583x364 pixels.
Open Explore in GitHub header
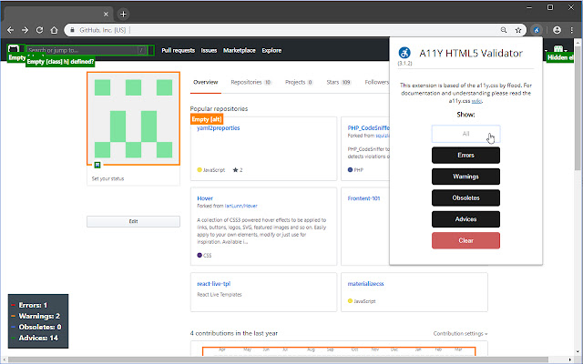[271, 51]
